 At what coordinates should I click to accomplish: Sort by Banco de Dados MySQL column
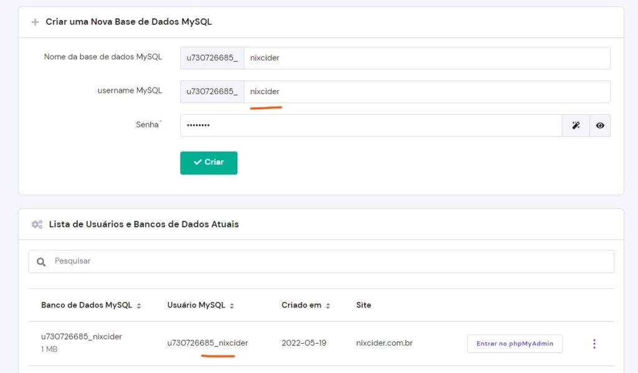[x=138, y=306]
